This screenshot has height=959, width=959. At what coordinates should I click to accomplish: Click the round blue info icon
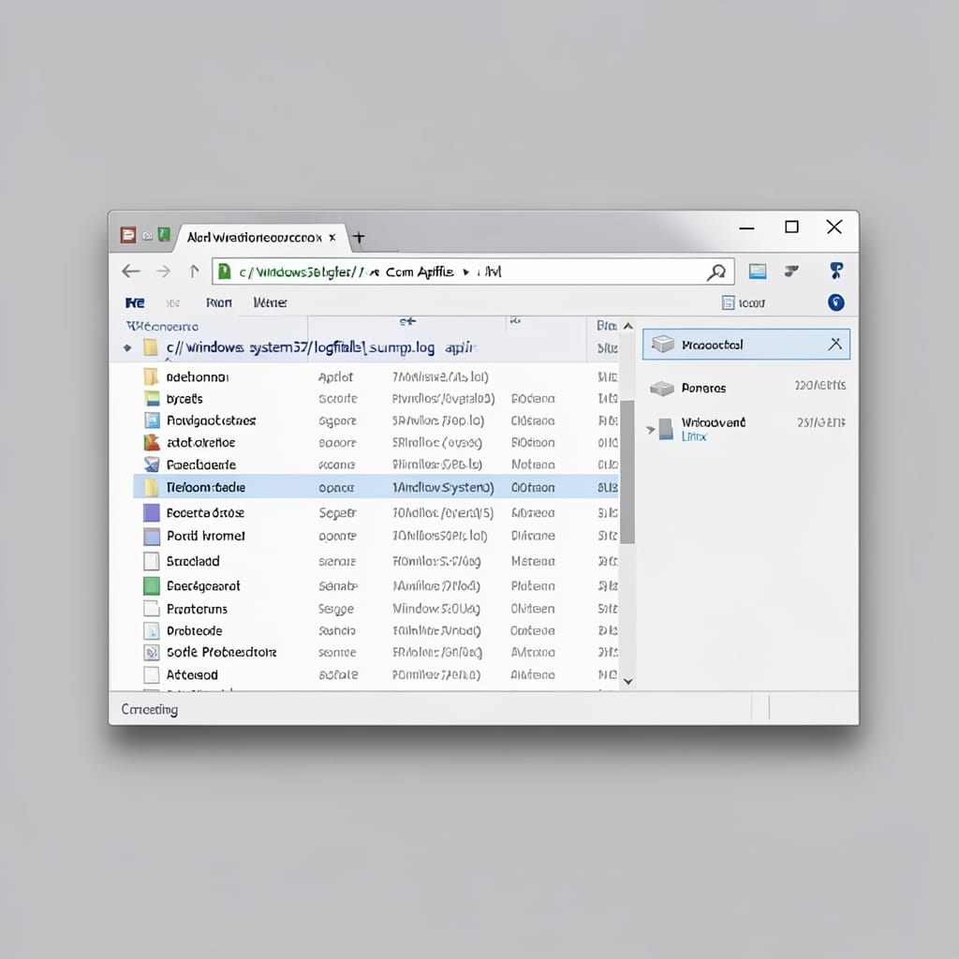click(x=835, y=302)
